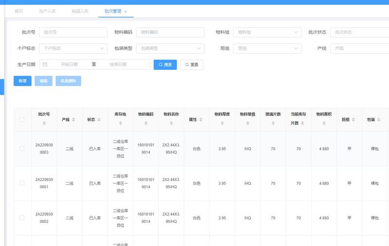389x246 pixels.
Task: Open the third tab ending in 入库
Action: (x=80, y=11)
